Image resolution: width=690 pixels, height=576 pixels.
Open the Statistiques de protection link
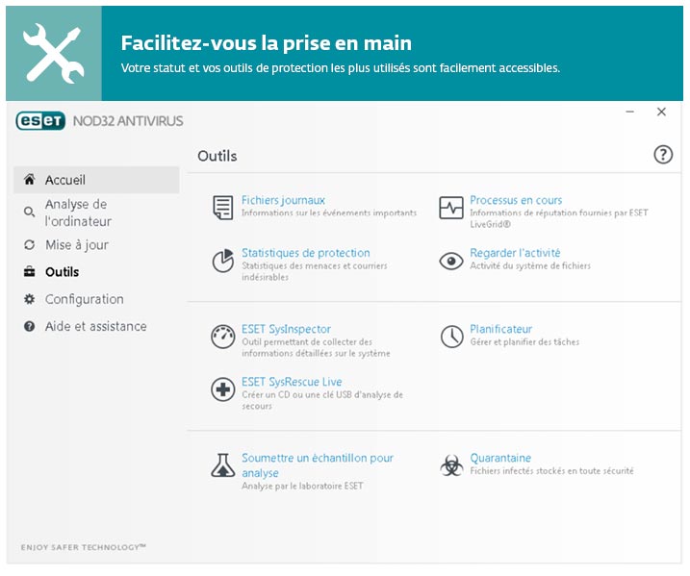(305, 253)
